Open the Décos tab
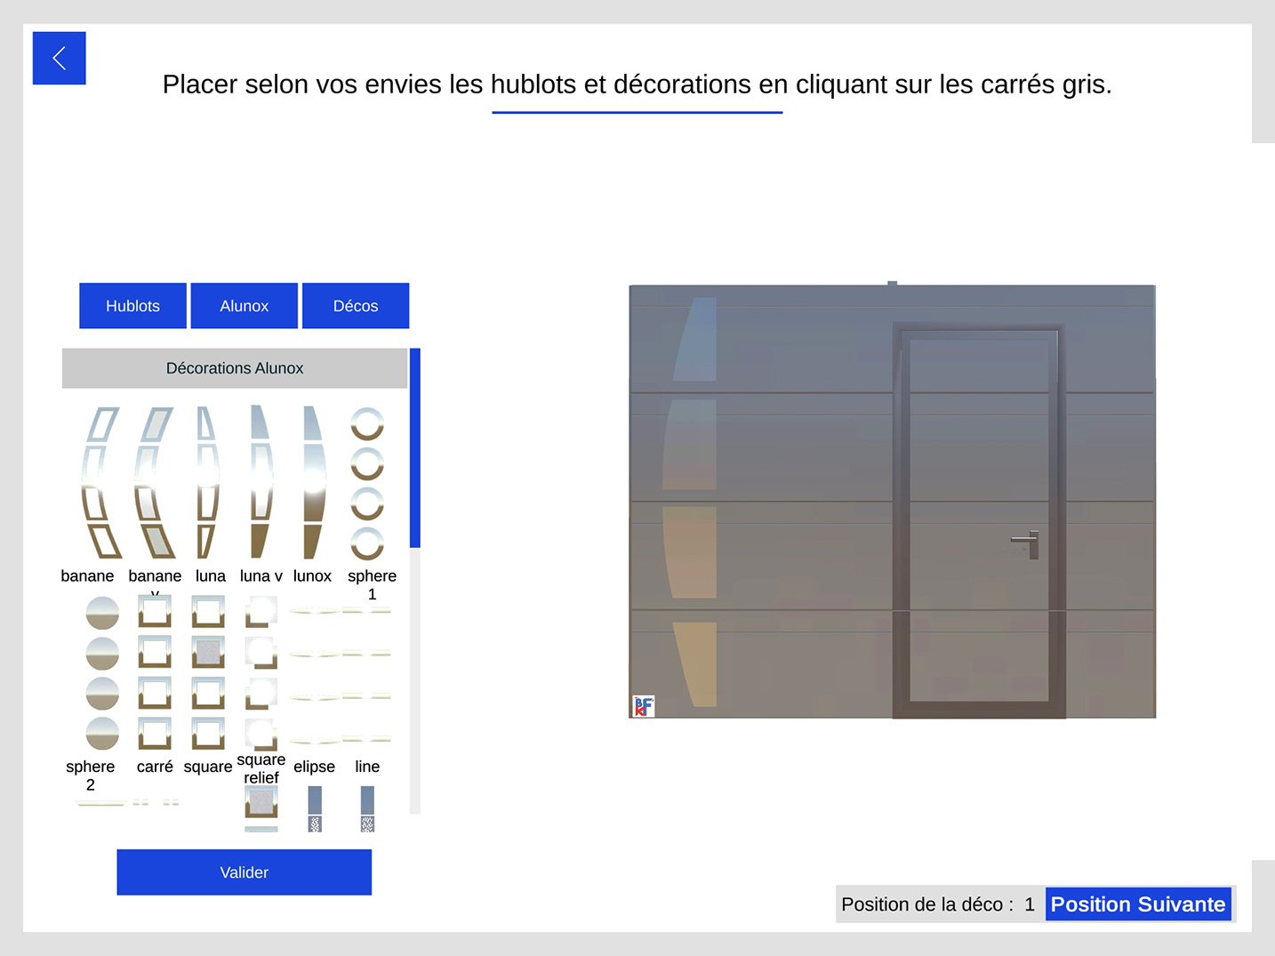Viewport: 1275px width, 956px height. coord(356,306)
